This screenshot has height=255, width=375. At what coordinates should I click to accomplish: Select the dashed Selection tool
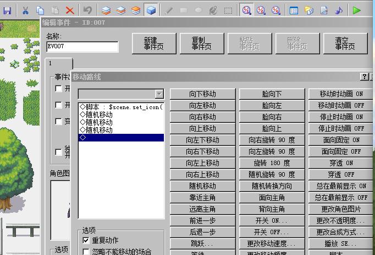(228, 10)
